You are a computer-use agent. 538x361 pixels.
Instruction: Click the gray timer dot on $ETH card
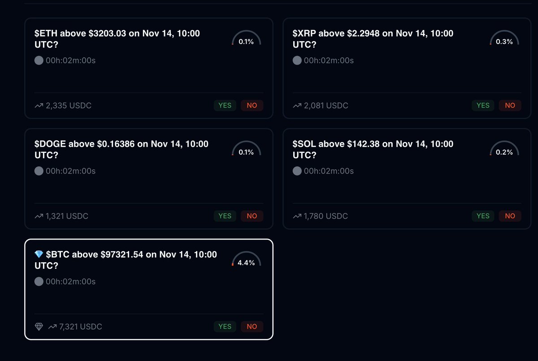click(39, 60)
